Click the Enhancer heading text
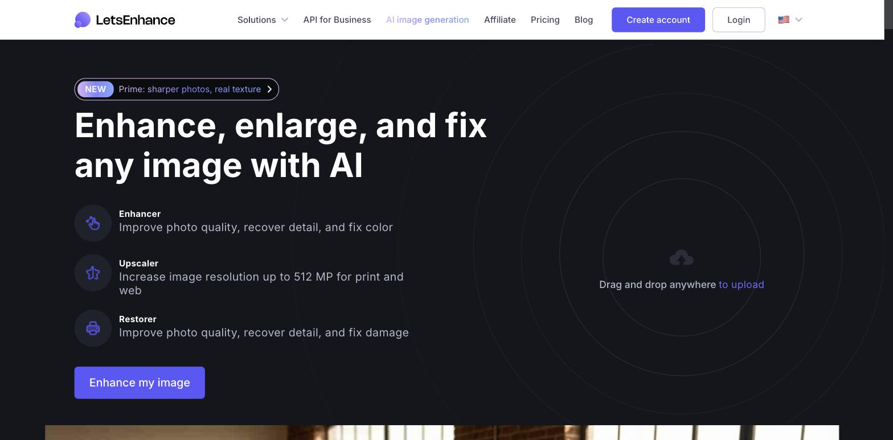Screen dimensions: 893x440 [140, 214]
